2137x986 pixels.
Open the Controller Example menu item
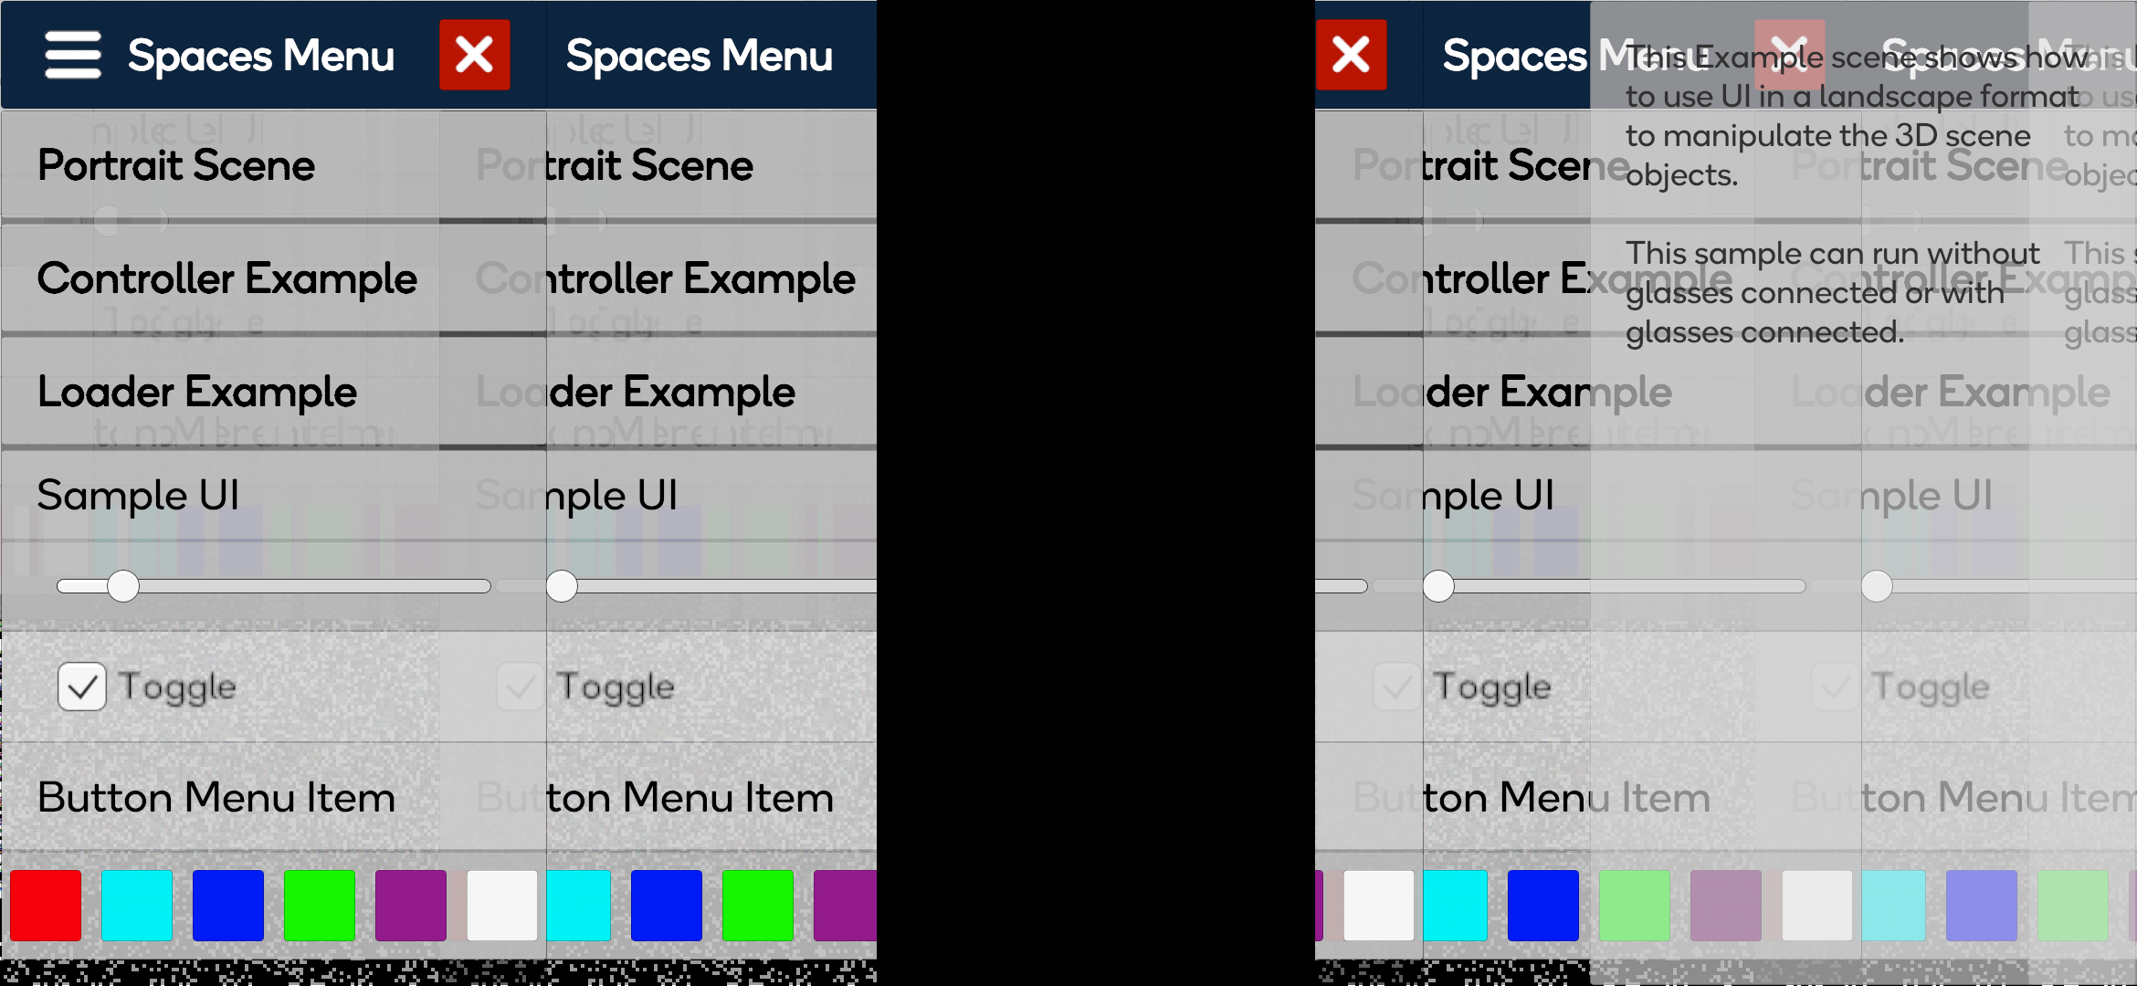[226, 278]
